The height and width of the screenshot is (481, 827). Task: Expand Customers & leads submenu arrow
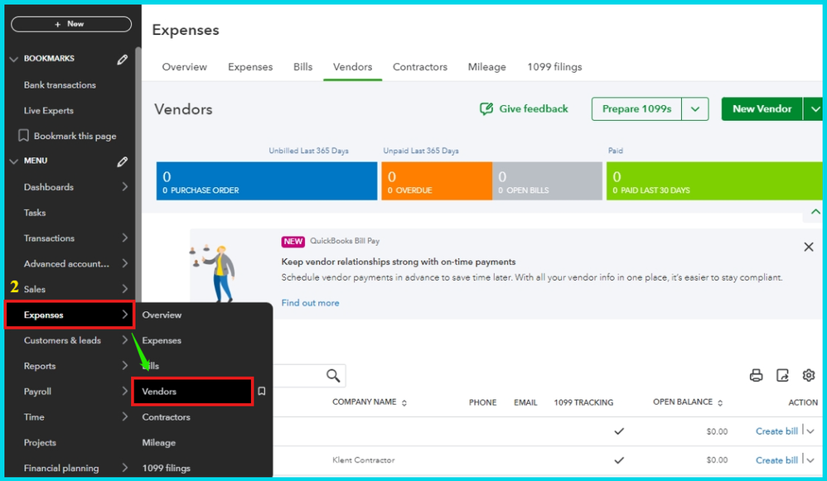[125, 339]
